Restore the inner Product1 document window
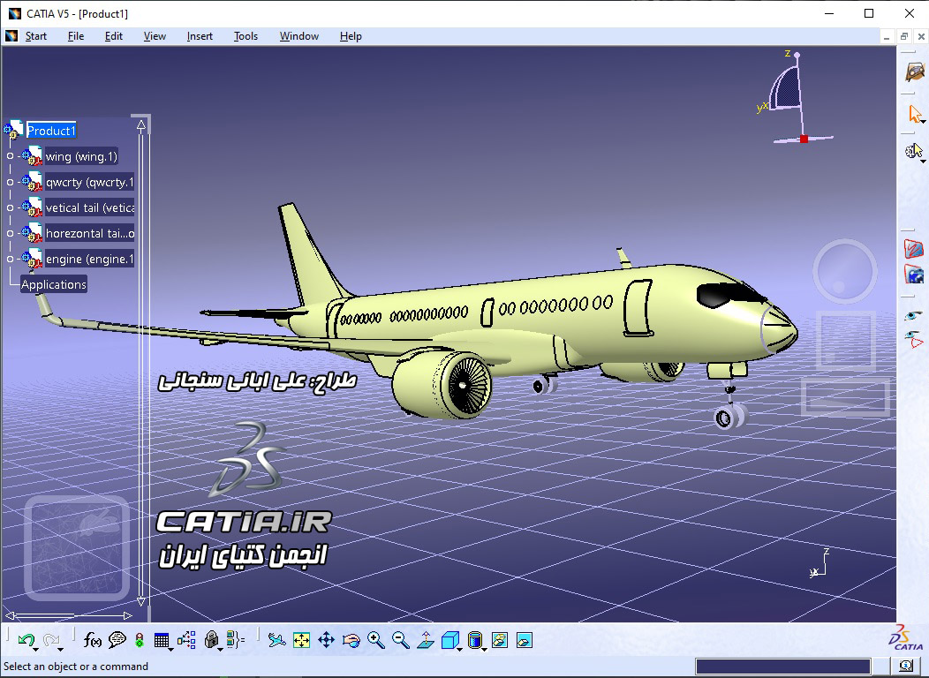 click(904, 36)
